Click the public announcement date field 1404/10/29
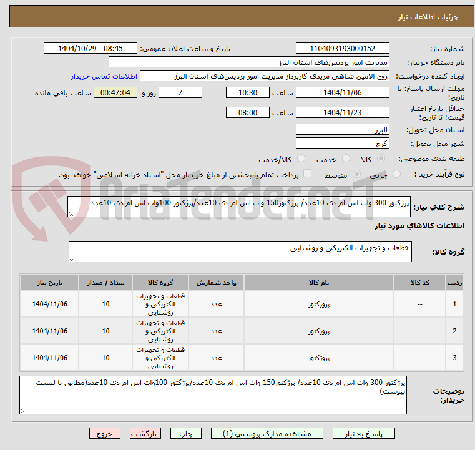Viewport: 475px width, 450px height. pos(91,49)
